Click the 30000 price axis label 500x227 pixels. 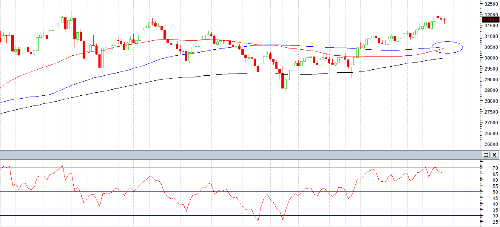[491, 58]
